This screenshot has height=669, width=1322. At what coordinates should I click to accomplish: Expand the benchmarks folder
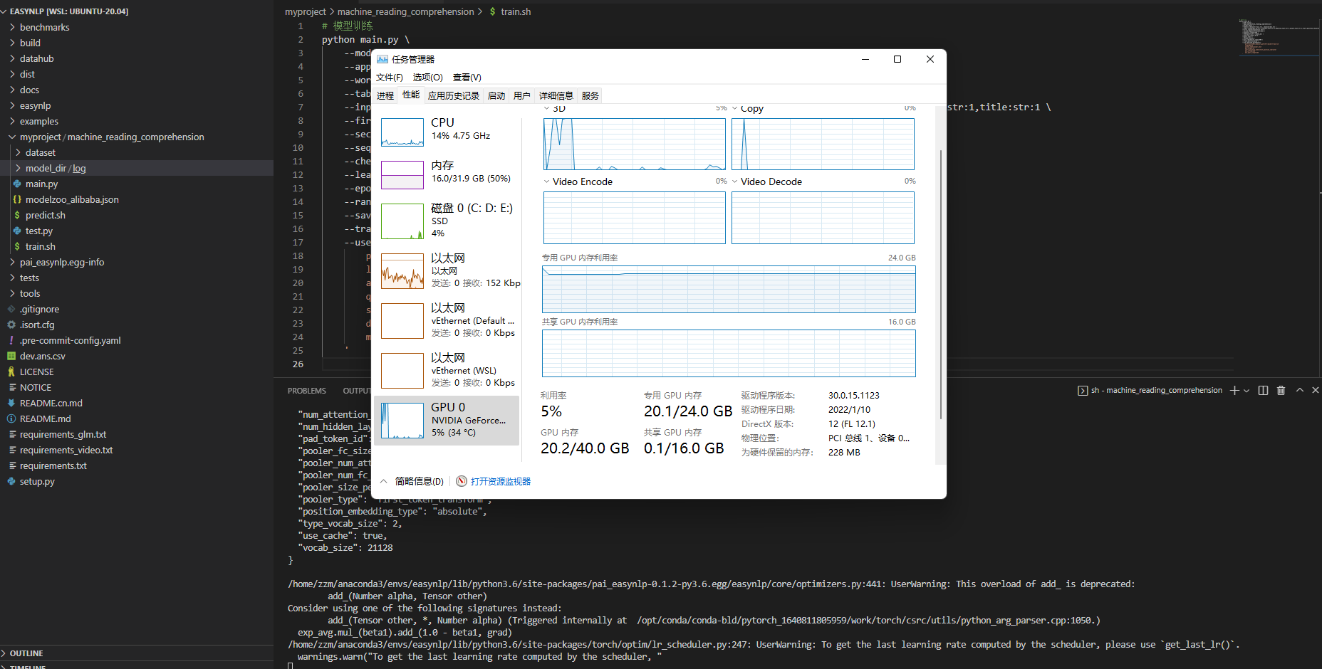[x=137, y=27]
